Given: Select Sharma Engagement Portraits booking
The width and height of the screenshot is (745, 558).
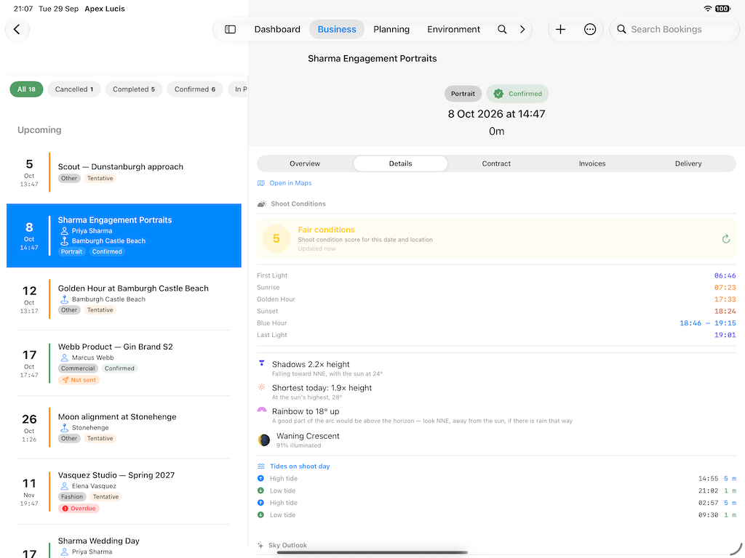Looking at the screenshot, I should tap(124, 236).
